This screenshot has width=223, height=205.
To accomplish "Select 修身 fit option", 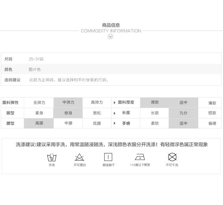I will click(x=68, y=113).
